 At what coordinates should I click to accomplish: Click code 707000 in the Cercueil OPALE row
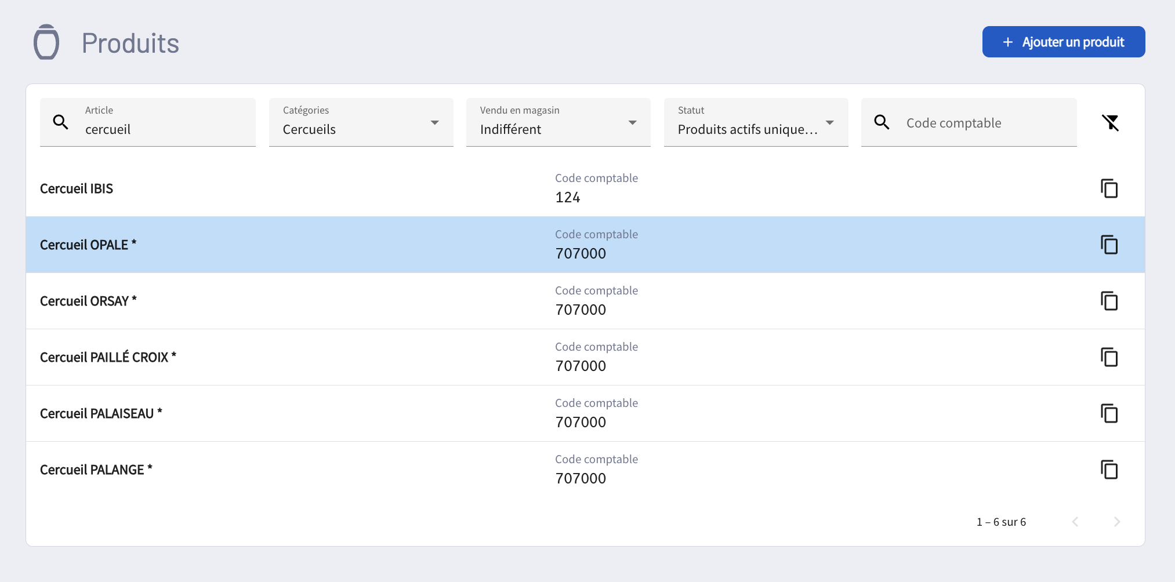[x=581, y=254]
